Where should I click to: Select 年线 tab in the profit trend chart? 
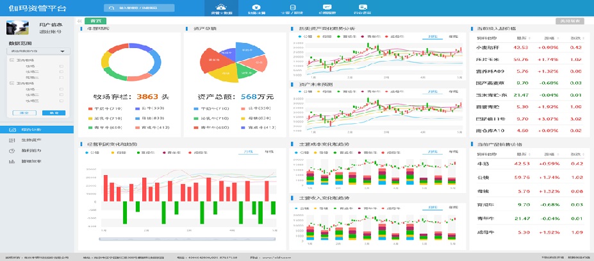(269, 151)
